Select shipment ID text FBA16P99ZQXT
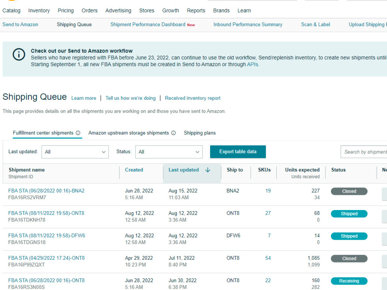387x290 pixels. pyautogui.click(x=26, y=264)
